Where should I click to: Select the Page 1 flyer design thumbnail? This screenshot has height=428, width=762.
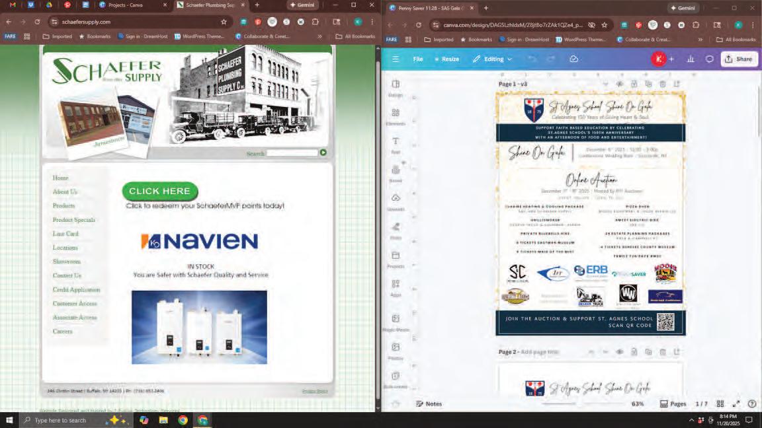pyautogui.click(x=591, y=213)
